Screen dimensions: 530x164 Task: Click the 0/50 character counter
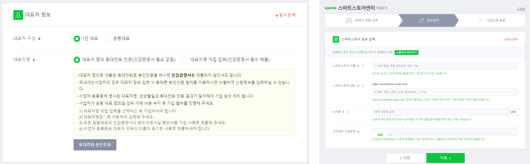[513, 112]
